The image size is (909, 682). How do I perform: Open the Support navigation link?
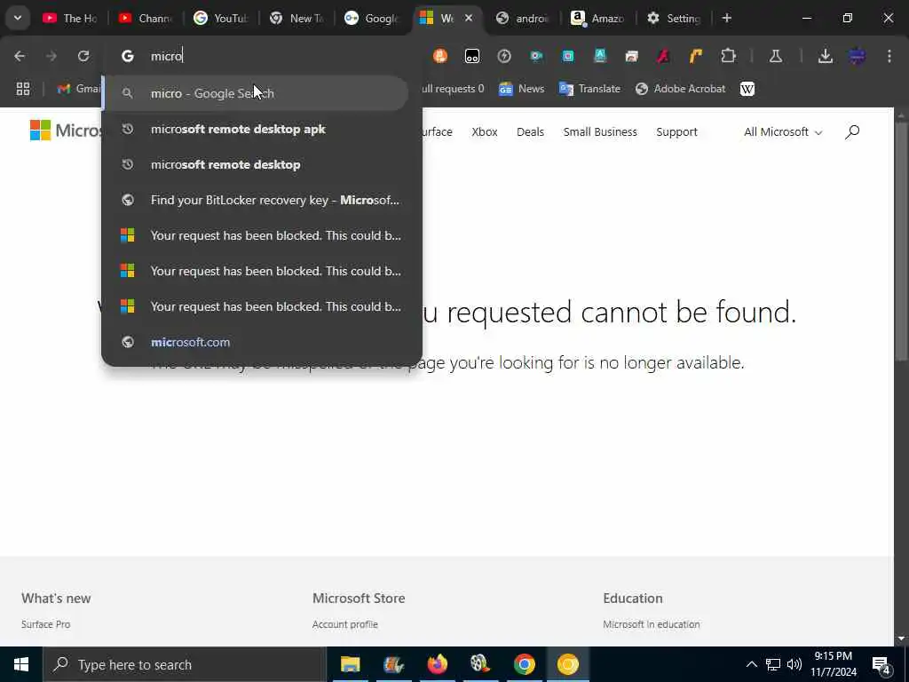click(x=676, y=131)
